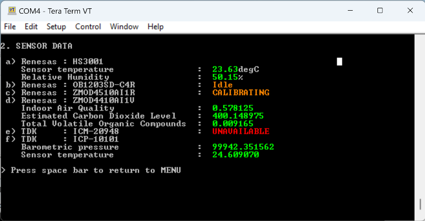Click the white terminal cursor block

point(339,62)
